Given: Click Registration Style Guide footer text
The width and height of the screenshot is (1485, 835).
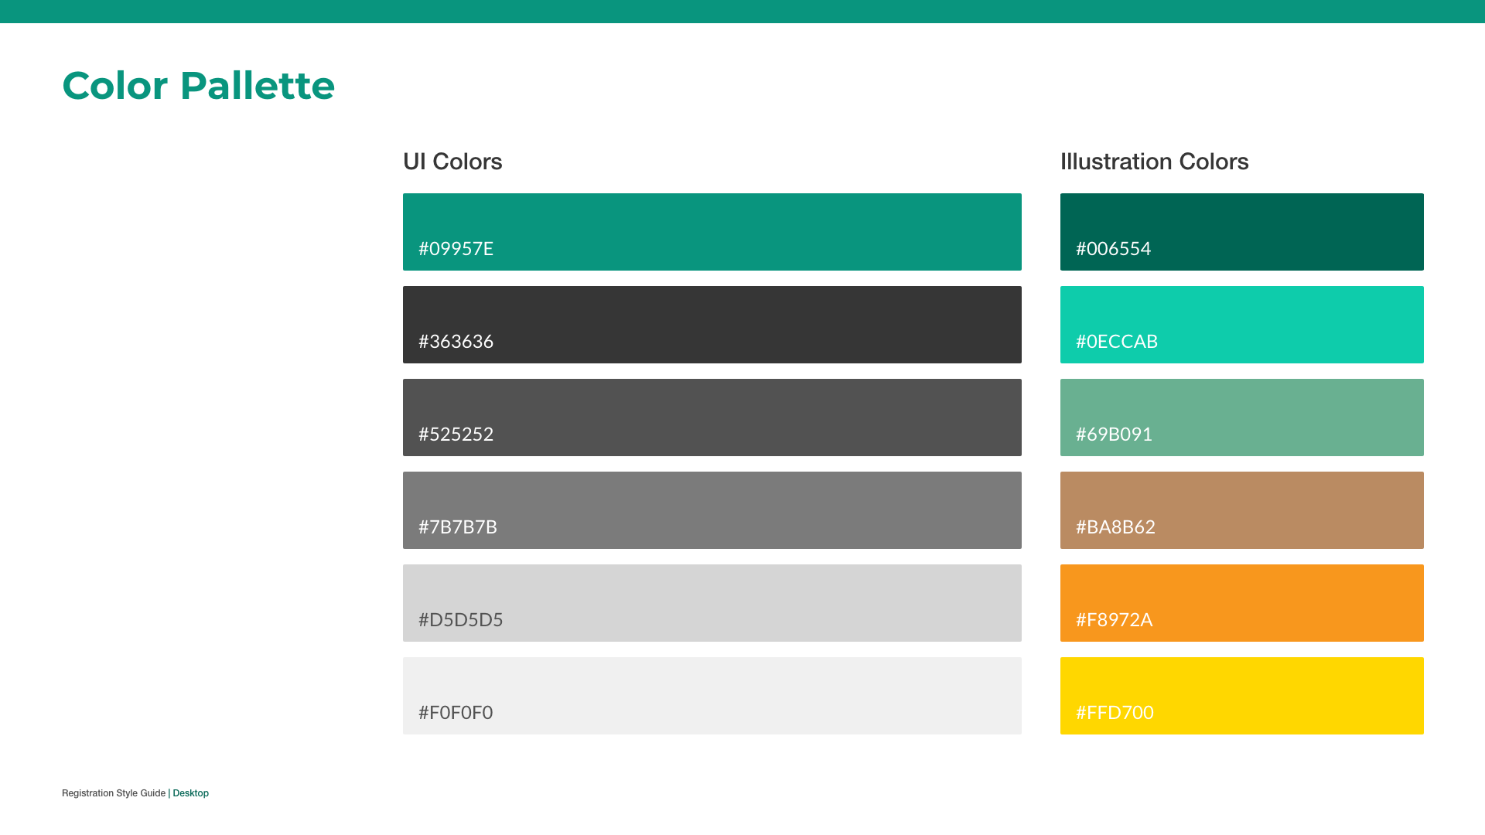Looking at the screenshot, I should (x=114, y=793).
